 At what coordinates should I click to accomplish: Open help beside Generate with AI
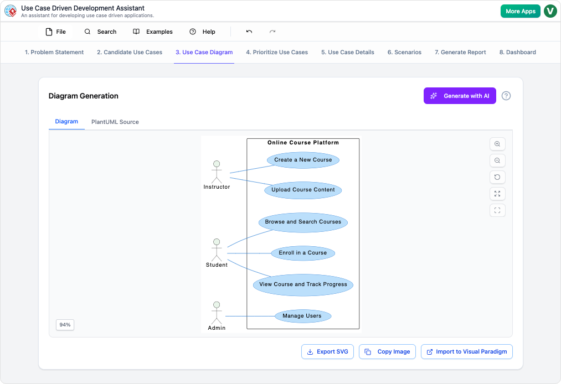pyautogui.click(x=506, y=96)
